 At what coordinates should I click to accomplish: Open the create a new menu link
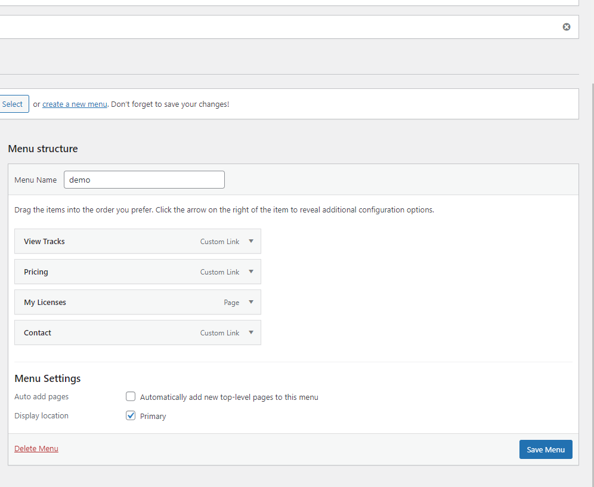[75, 104]
